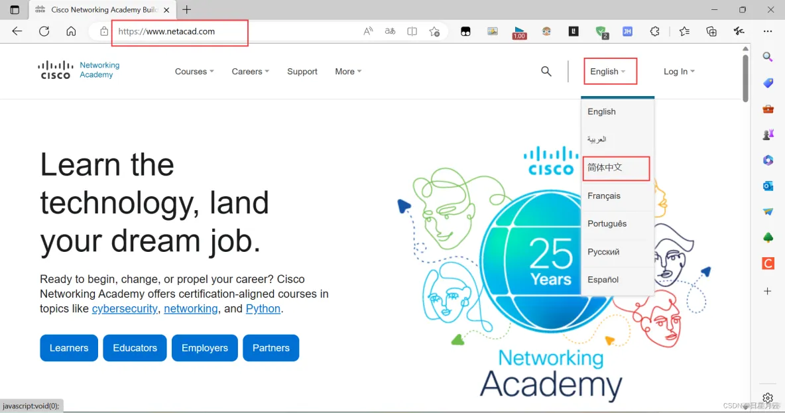The height and width of the screenshot is (413, 785).
Task: Open sidebar search magnifier icon
Action: click(x=768, y=56)
